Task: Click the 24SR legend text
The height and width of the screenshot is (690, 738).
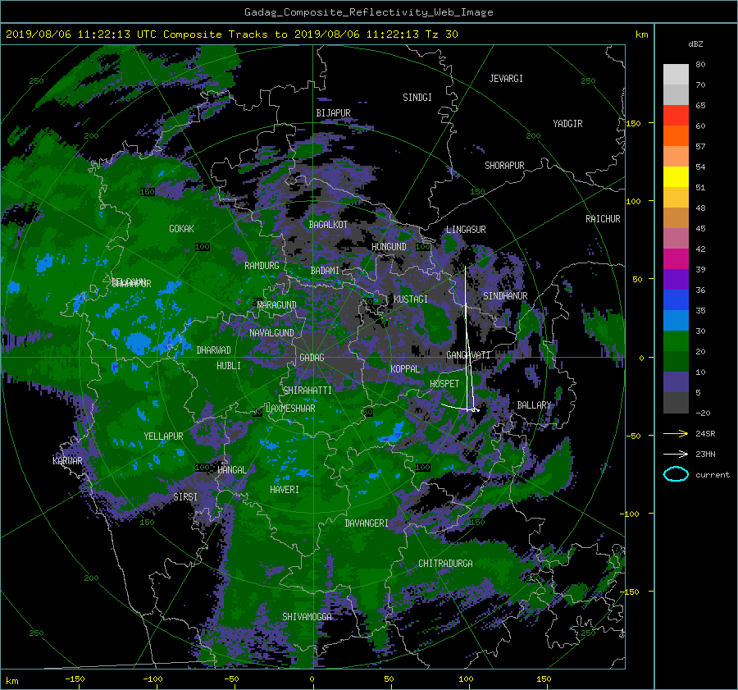Action: [x=705, y=433]
